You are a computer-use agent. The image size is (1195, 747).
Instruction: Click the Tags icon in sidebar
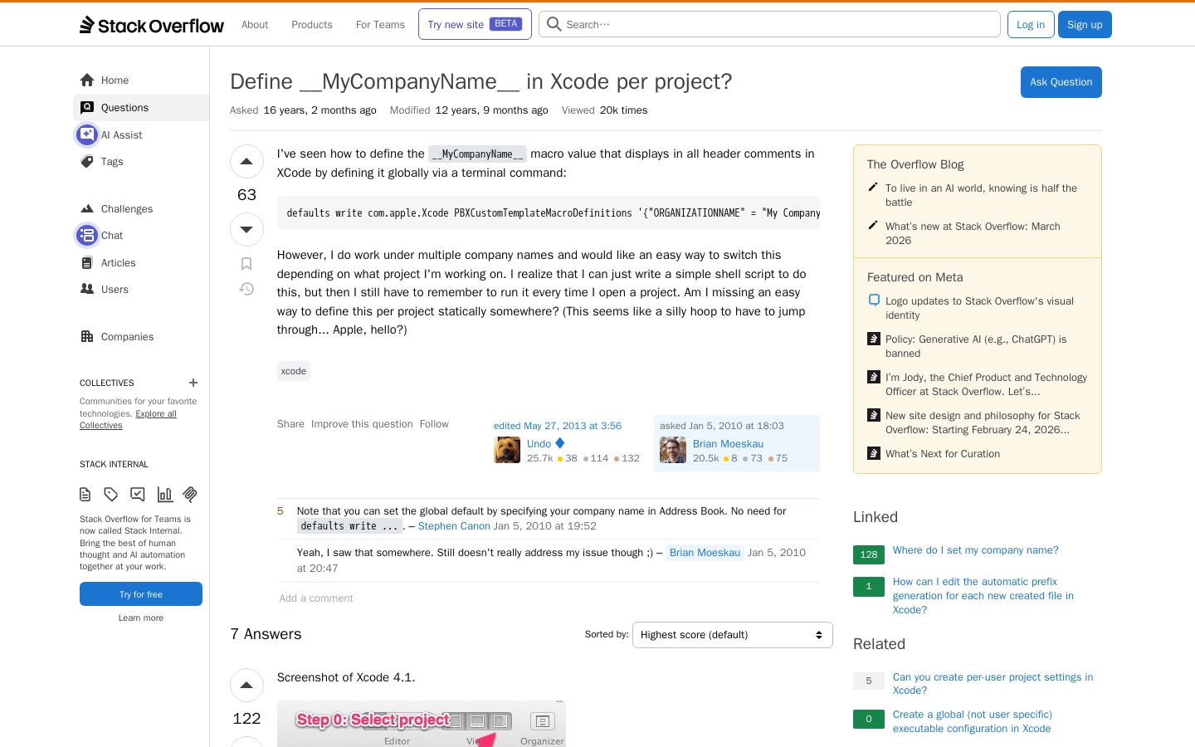tap(87, 162)
